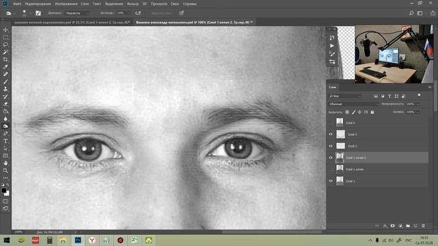Open the Изображение menu
Screen dimensions: 438x246
coord(66,4)
